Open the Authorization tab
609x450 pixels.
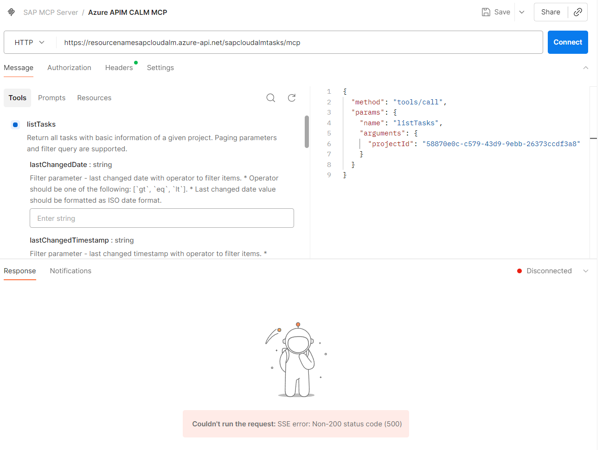point(69,68)
